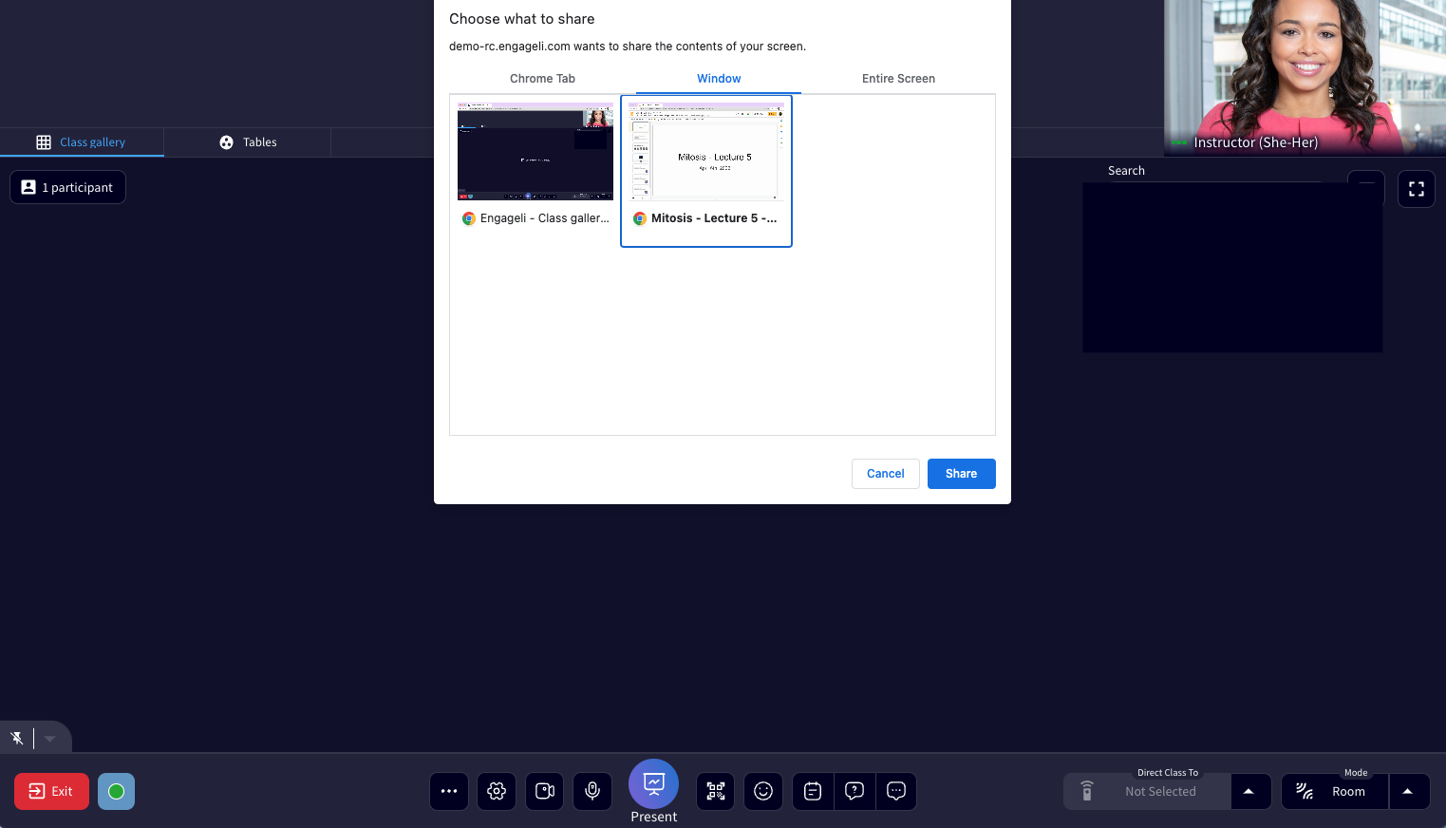Open the Mode Room dropdown
This screenshot has width=1446, height=828.
click(x=1408, y=791)
